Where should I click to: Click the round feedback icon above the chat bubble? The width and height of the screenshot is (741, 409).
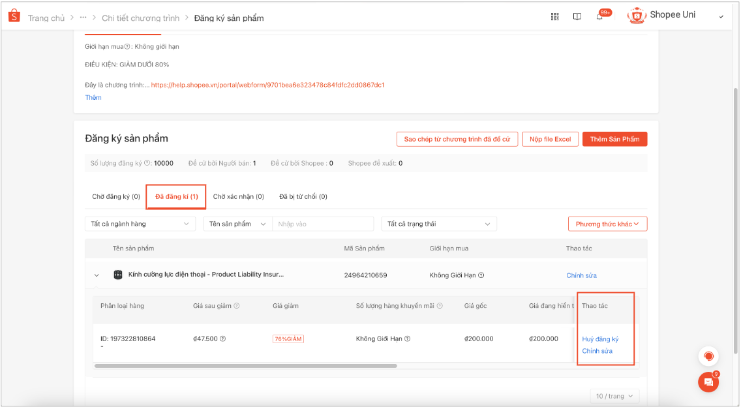(x=708, y=356)
